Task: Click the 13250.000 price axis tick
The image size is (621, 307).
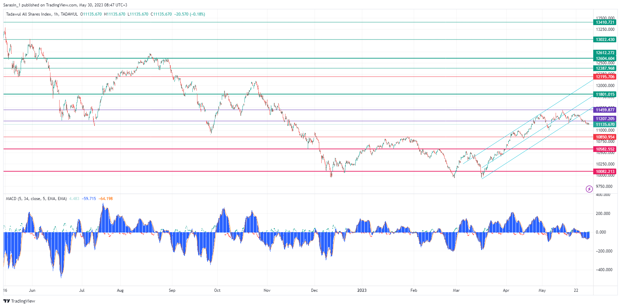Action: (x=605, y=29)
